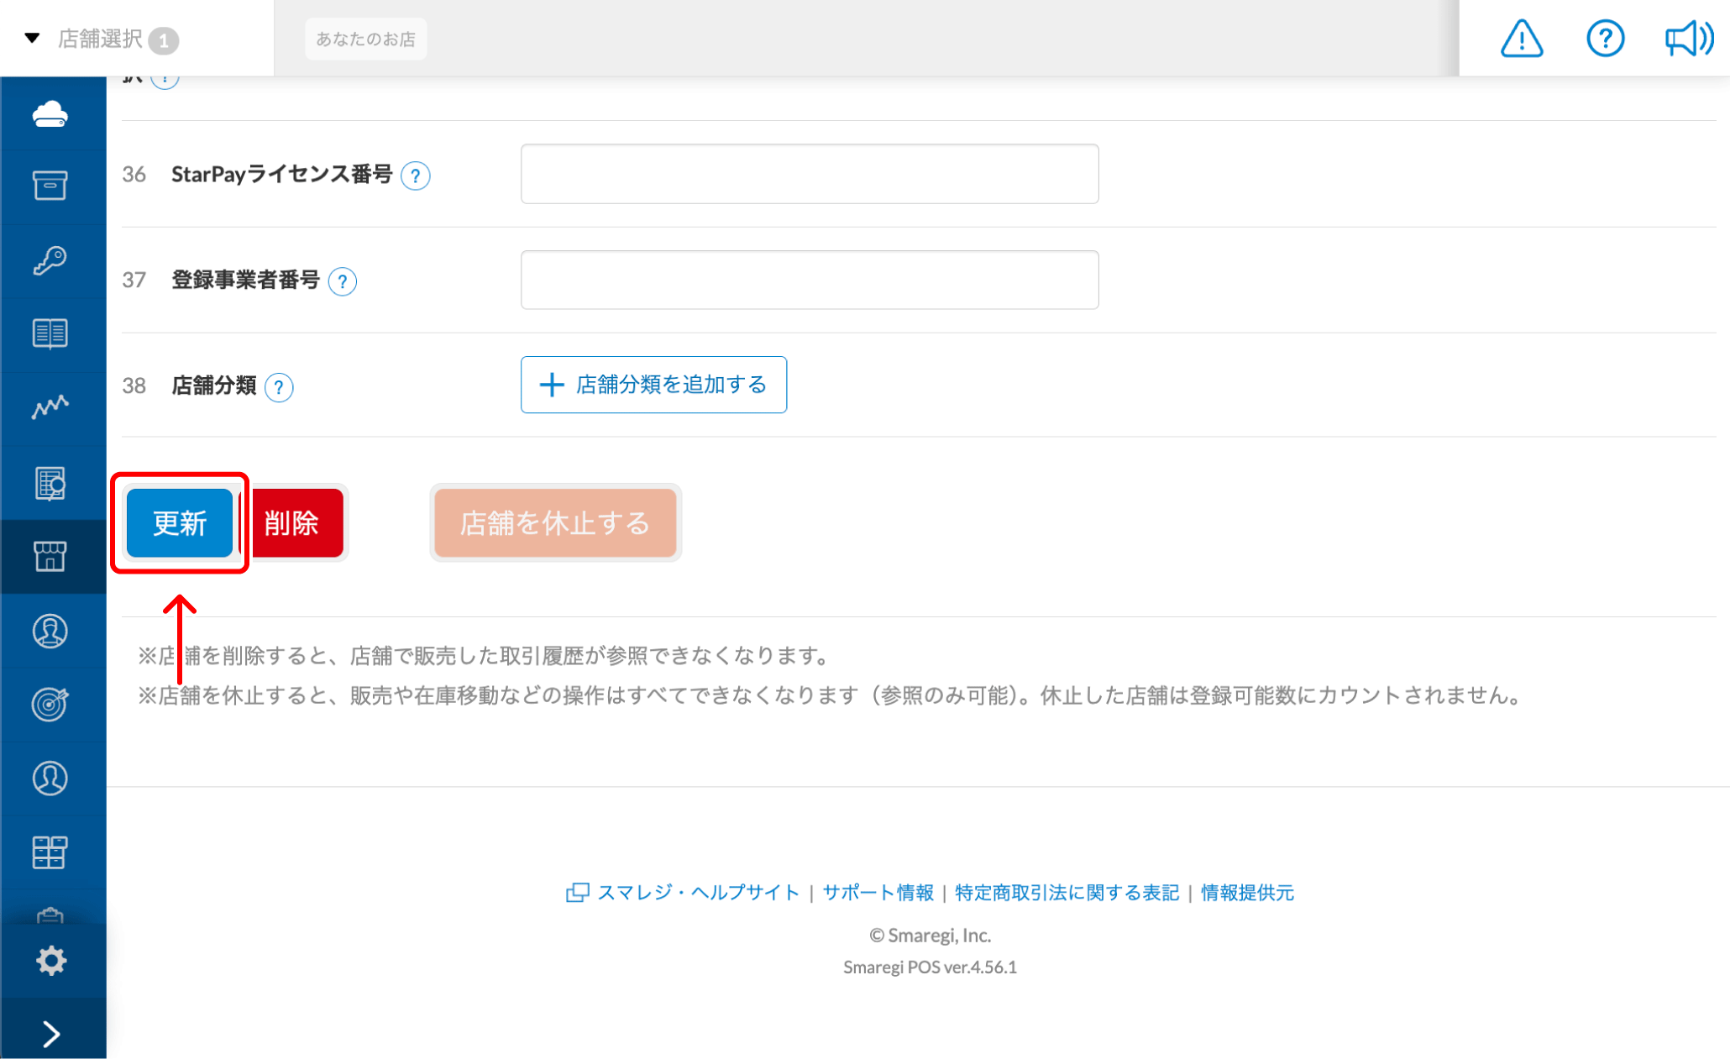Open the settings gear icon in sidebar
Viewport: 1730px width, 1059px height.
click(52, 960)
